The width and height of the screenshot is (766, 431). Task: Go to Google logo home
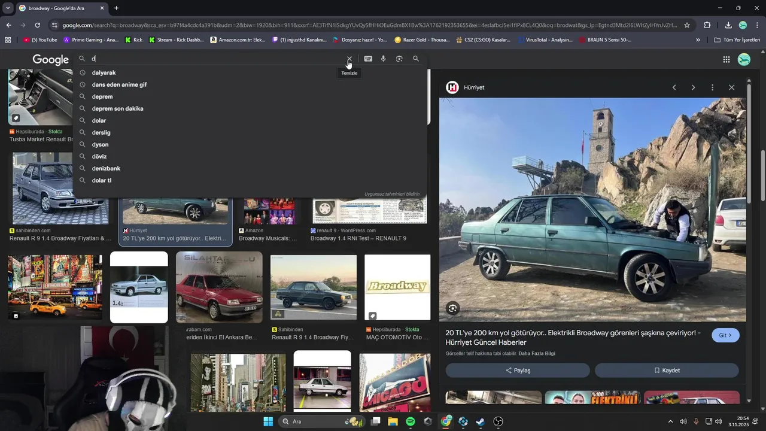coord(51,59)
